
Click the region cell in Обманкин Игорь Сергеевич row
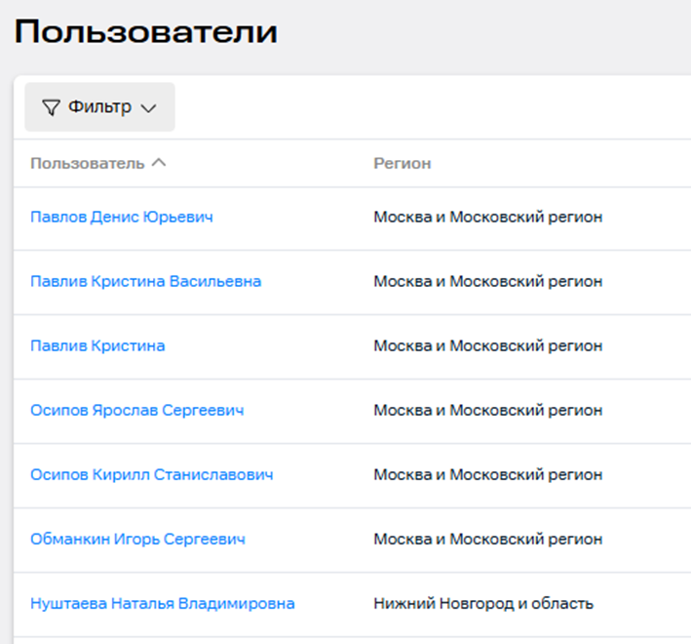[x=488, y=539]
